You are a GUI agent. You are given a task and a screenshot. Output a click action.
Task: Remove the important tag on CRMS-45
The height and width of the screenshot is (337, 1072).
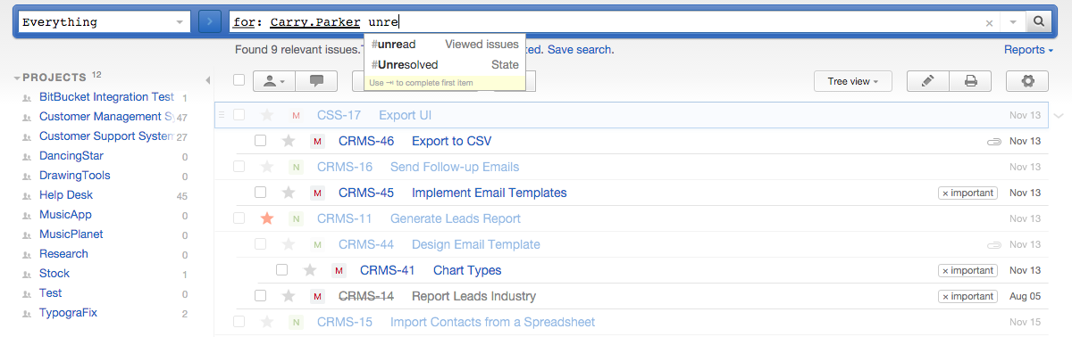pos(944,193)
